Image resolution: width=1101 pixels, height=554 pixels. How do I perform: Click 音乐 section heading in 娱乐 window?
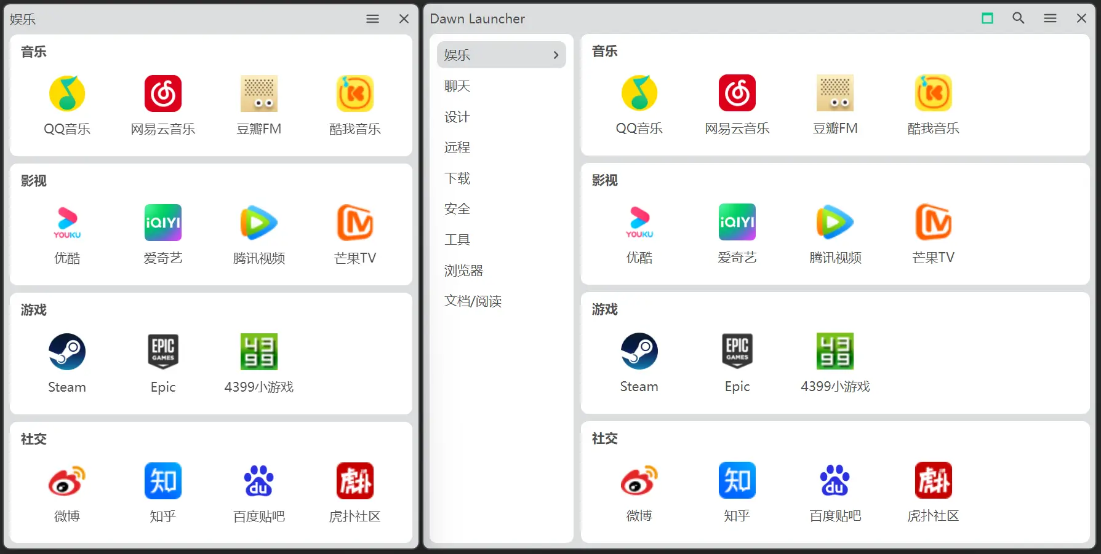tap(33, 52)
